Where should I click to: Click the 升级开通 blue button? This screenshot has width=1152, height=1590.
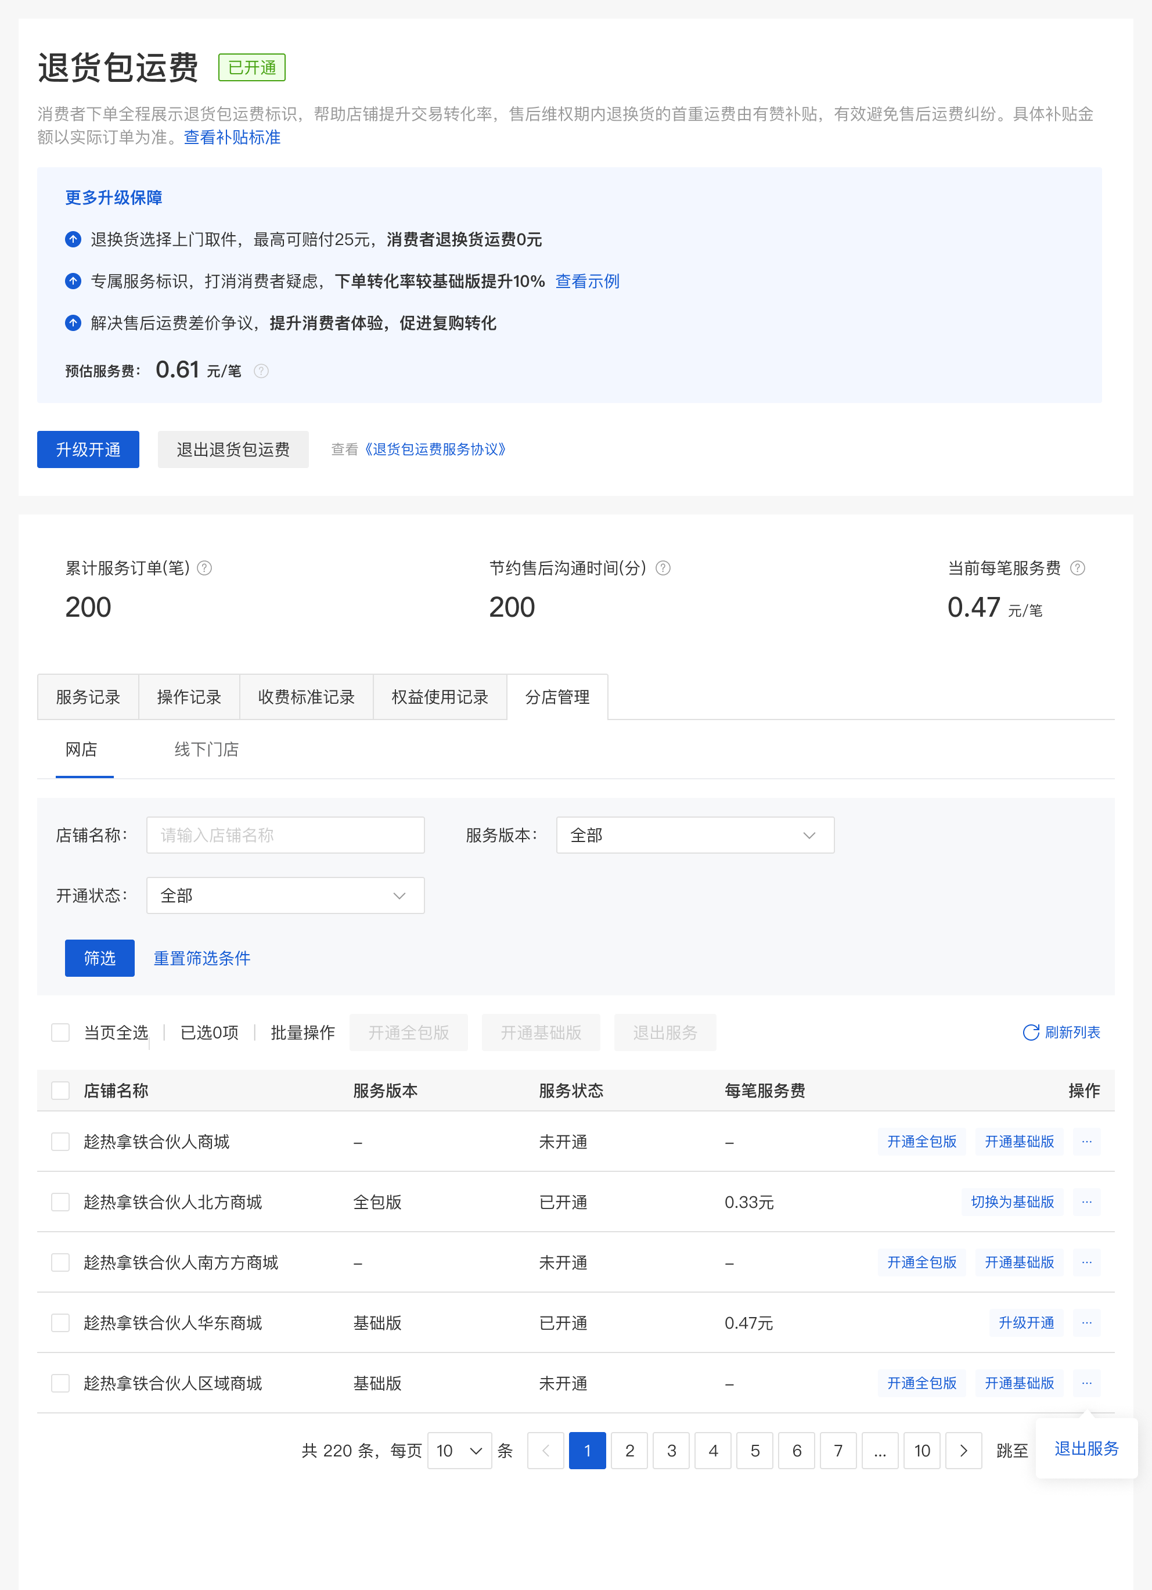(88, 449)
